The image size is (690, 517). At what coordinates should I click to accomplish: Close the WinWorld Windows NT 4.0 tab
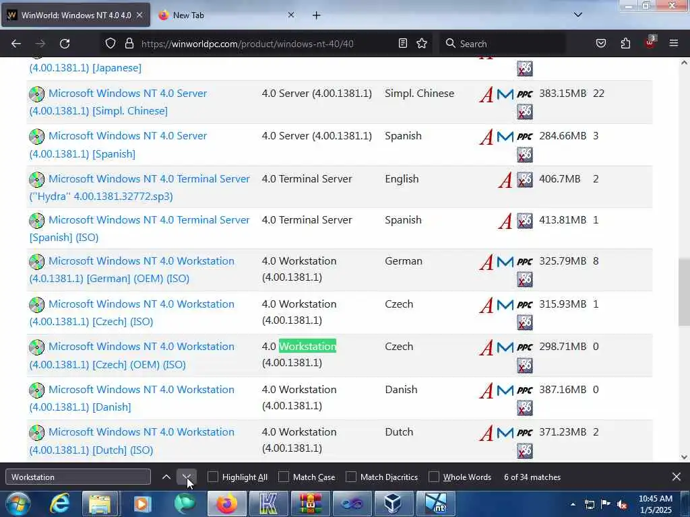[139, 15]
